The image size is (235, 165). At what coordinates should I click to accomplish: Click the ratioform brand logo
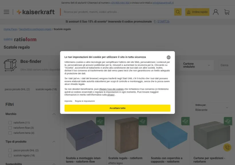tap(25, 39)
